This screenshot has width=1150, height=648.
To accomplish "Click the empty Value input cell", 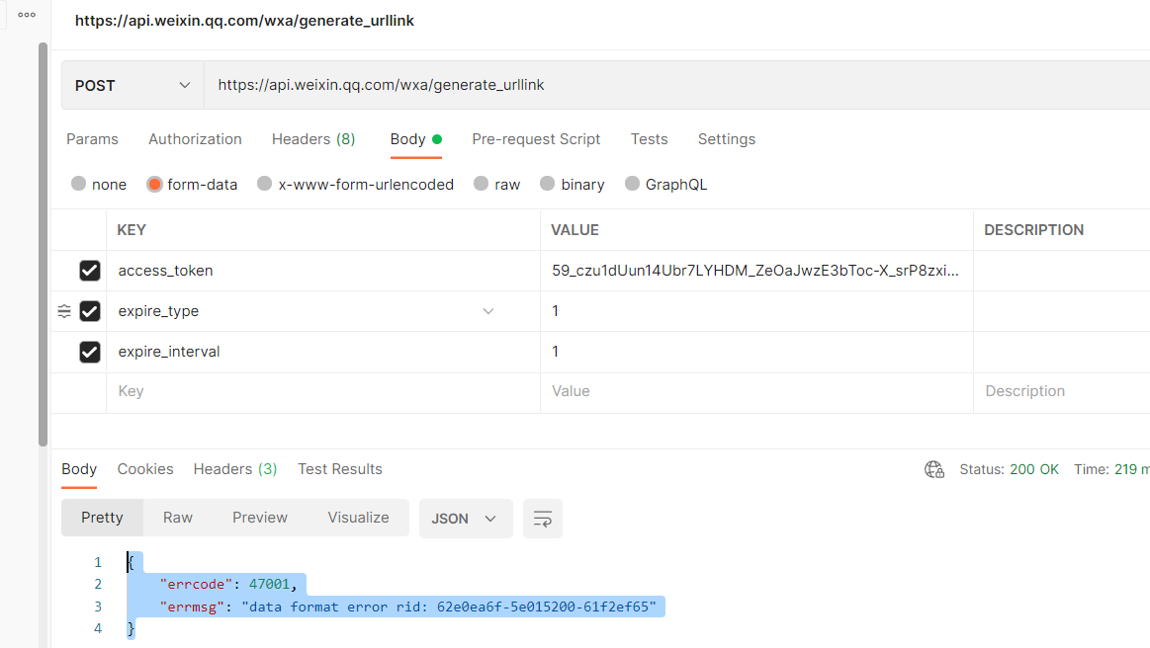I will [x=756, y=391].
